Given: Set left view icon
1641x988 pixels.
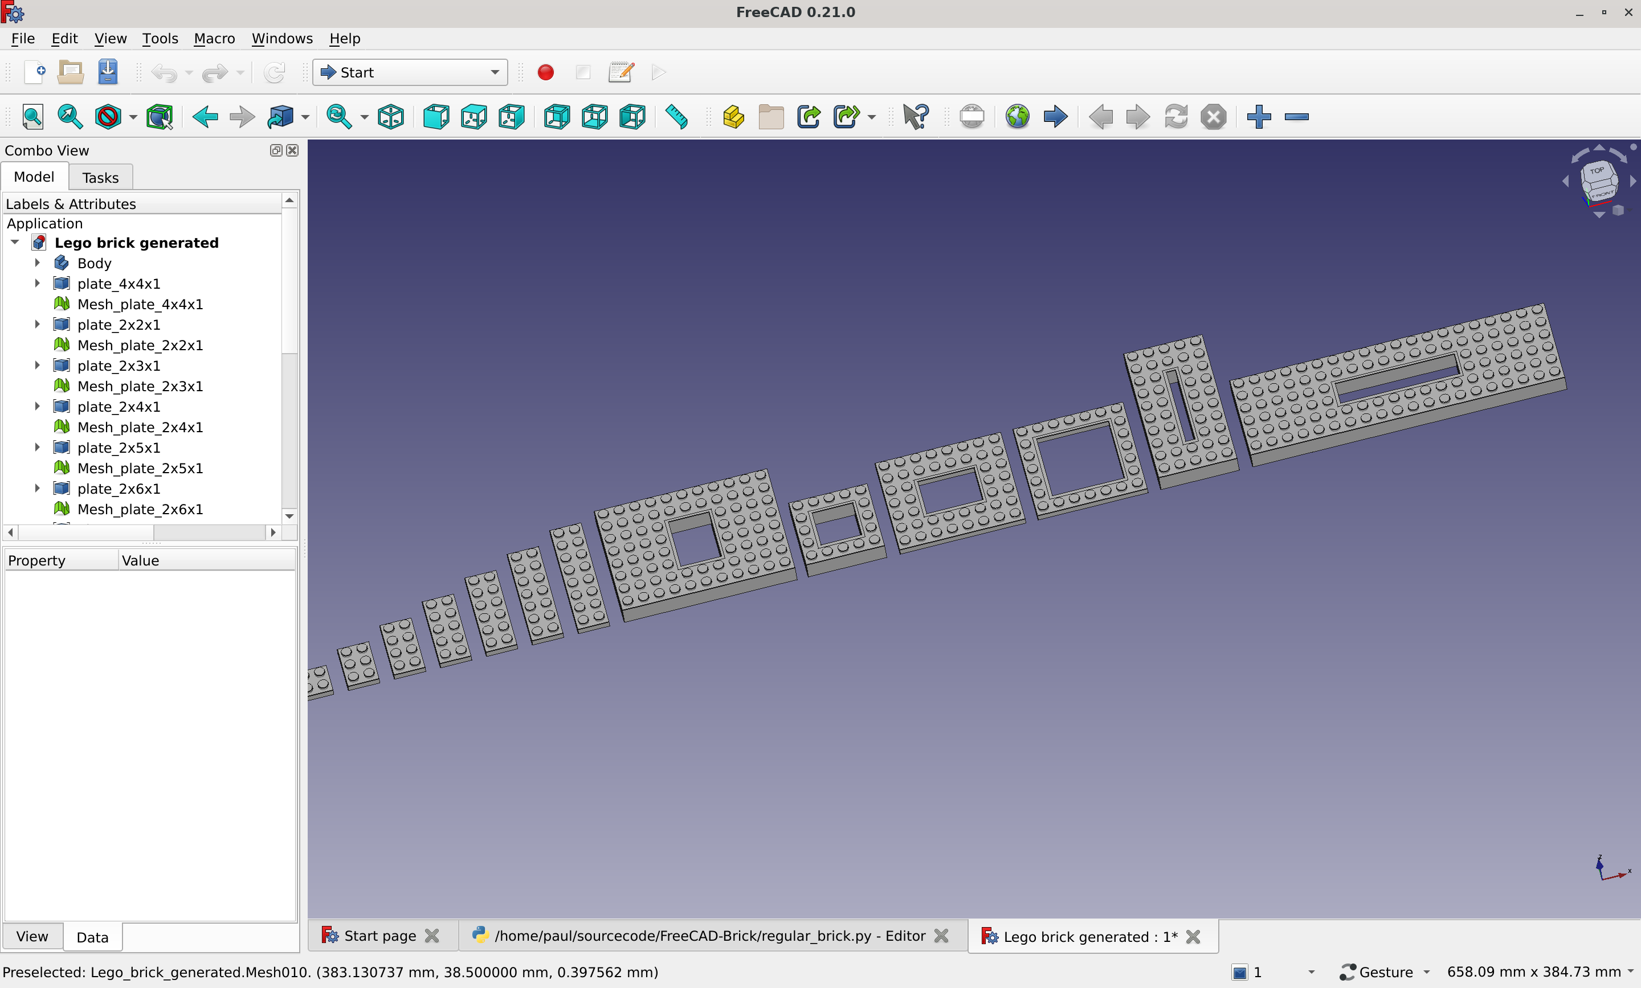Looking at the screenshot, I should tap(632, 117).
